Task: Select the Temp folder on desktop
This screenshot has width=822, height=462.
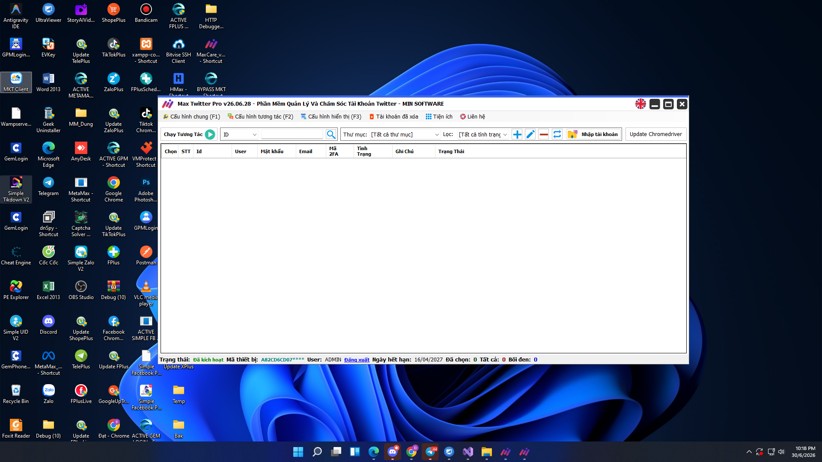Action: tap(179, 394)
